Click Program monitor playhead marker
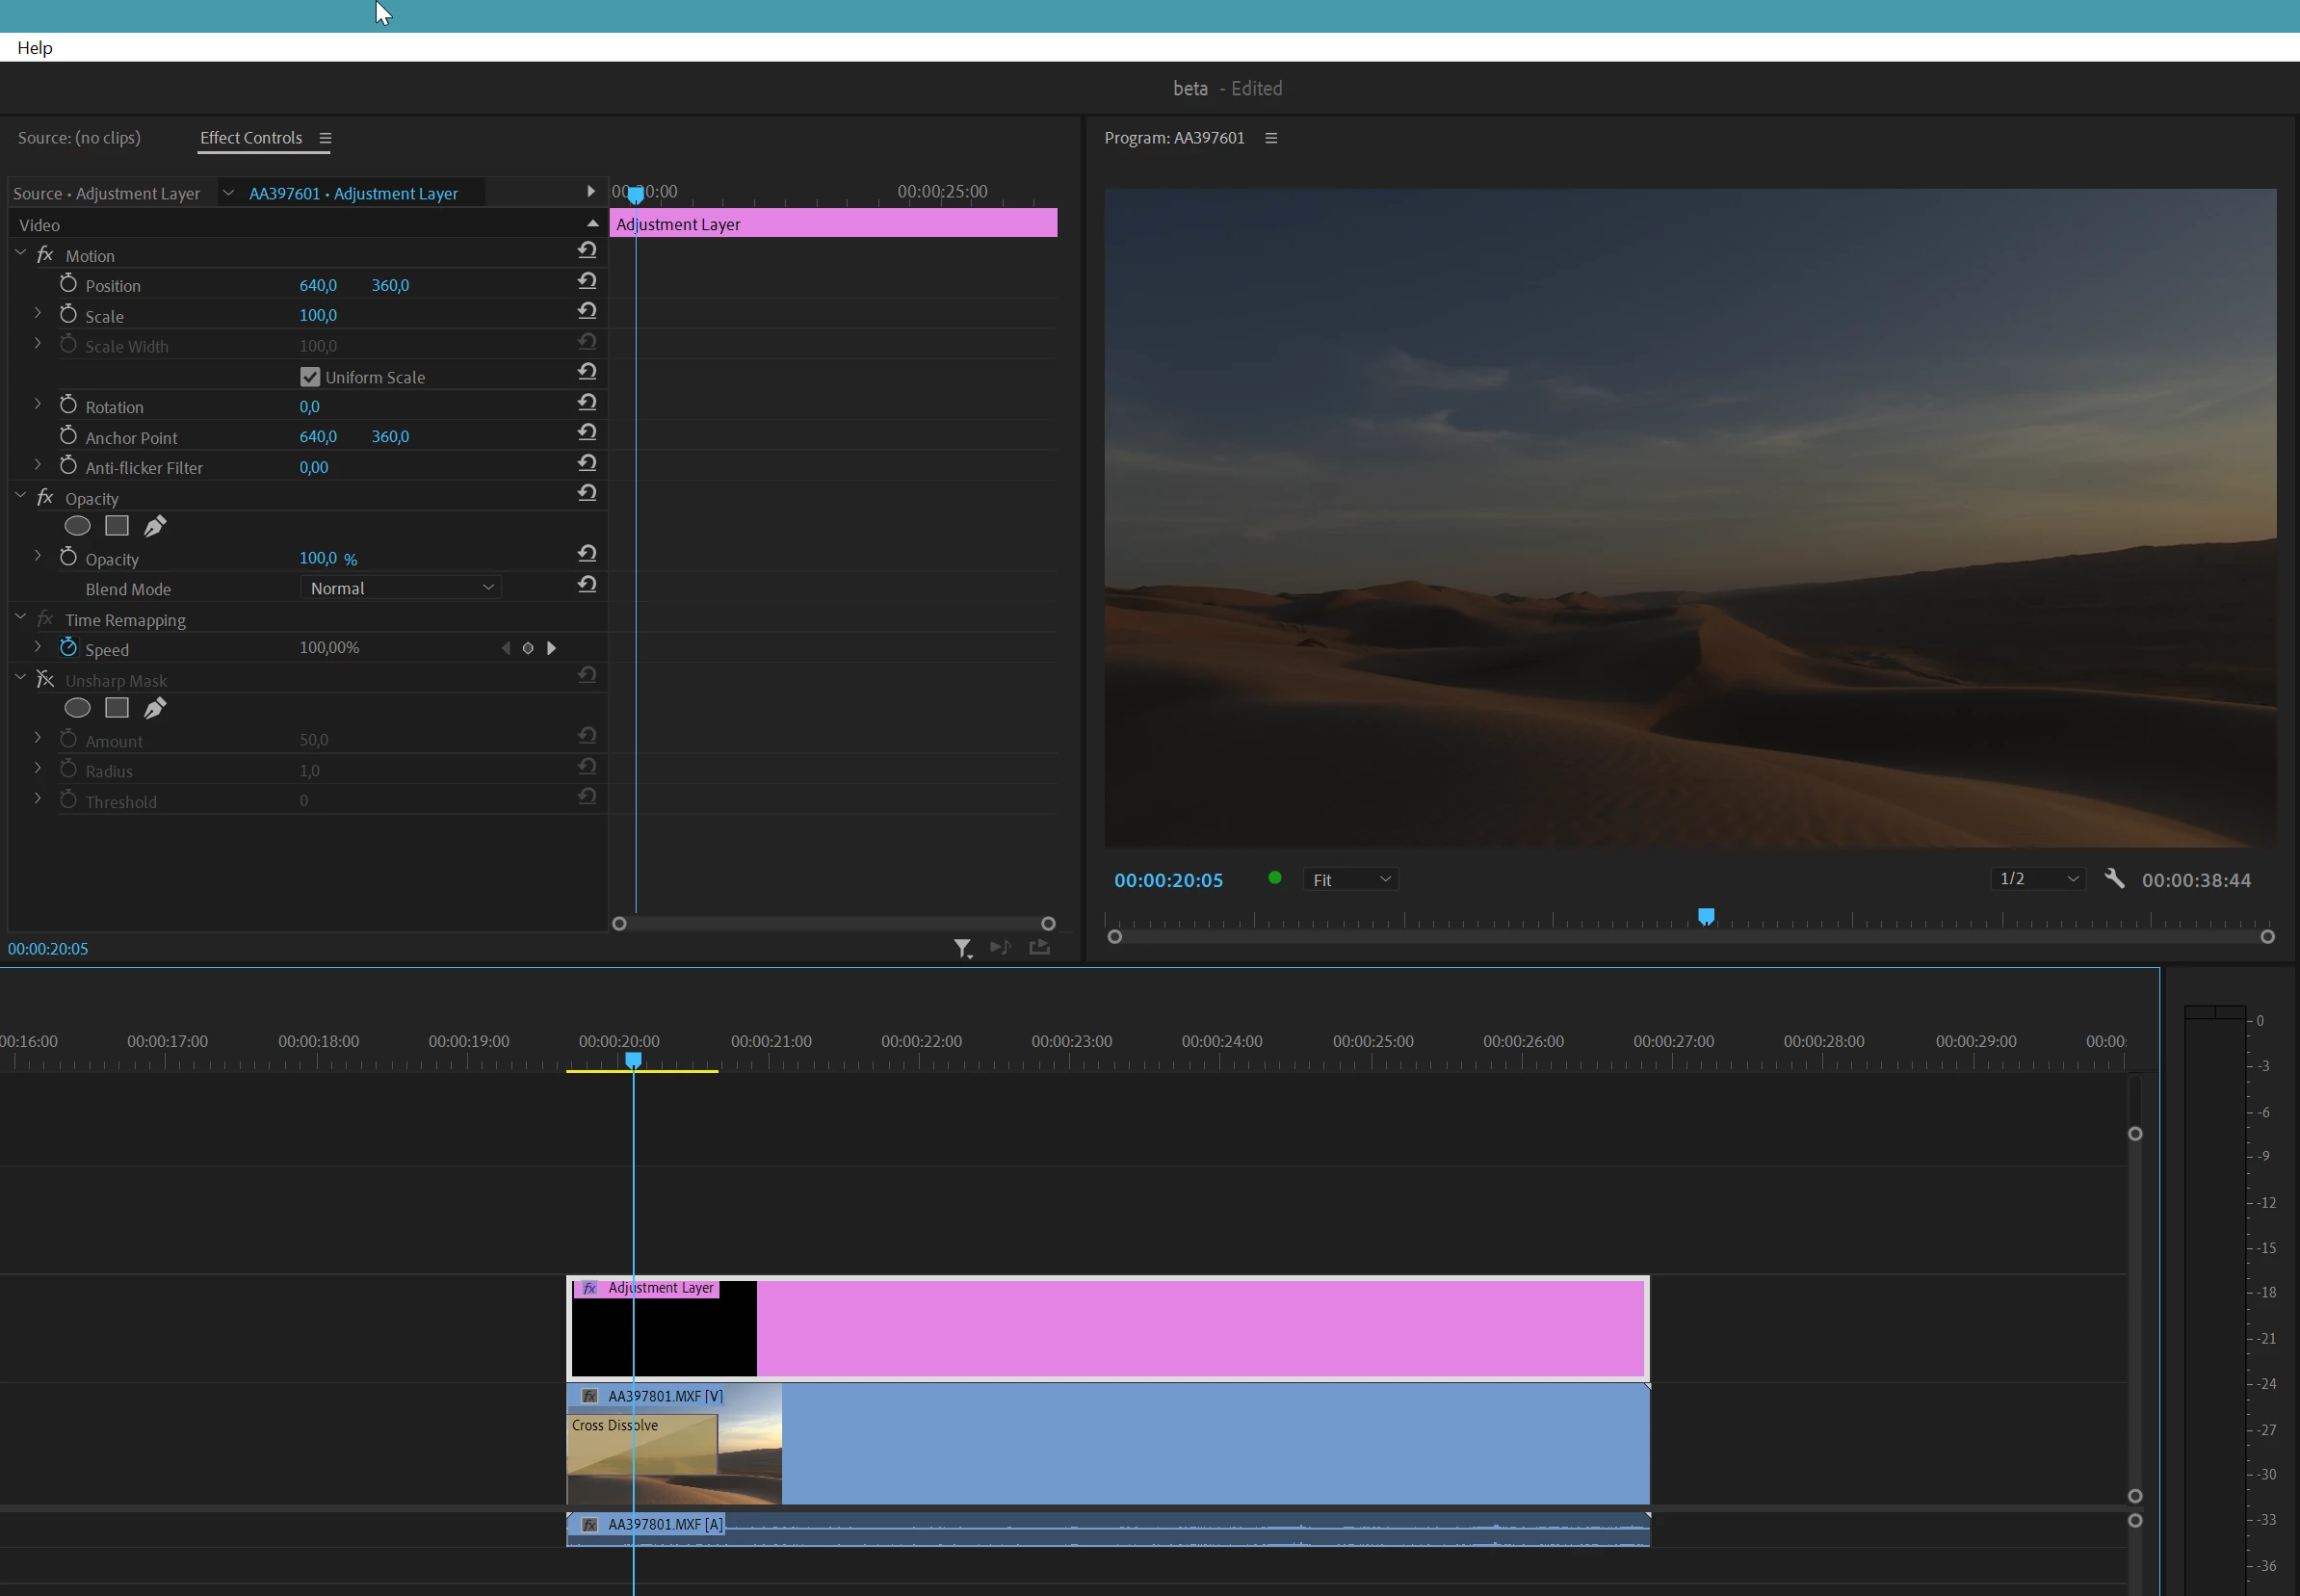The width and height of the screenshot is (2300, 1596). (x=1706, y=916)
